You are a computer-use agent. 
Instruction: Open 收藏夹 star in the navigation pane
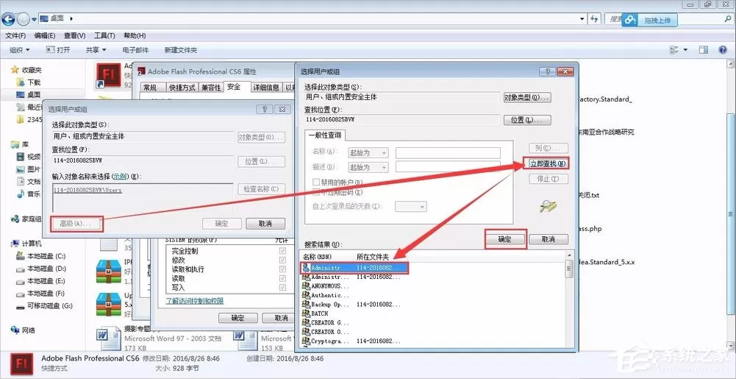coord(15,70)
